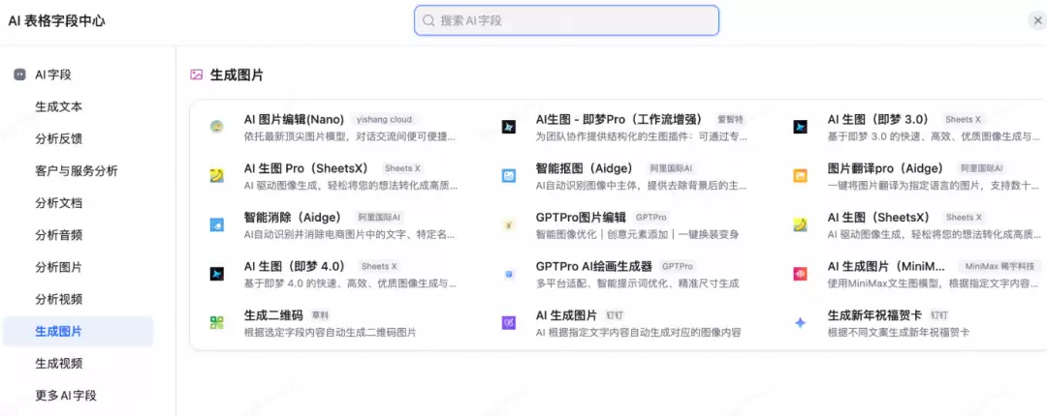Click description 多平台适配、智能提示词优化、精准尺寸生成
Screen dimensions: 1047x416
pos(637,283)
